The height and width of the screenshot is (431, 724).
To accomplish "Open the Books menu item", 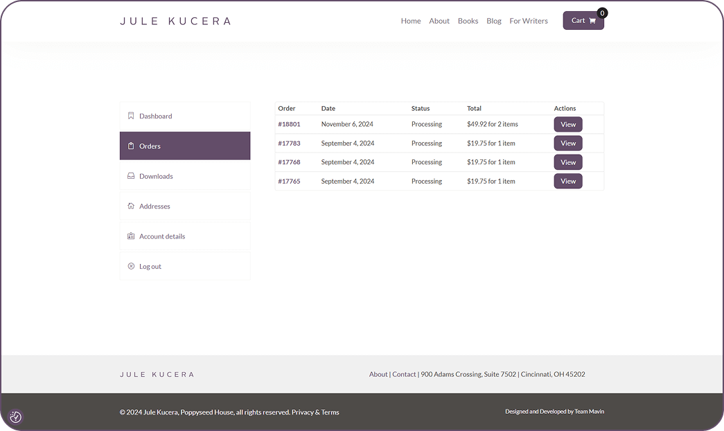I will tap(468, 21).
